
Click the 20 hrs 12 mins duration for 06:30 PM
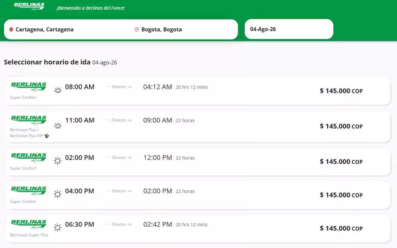pyautogui.click(x=192, y=225)
